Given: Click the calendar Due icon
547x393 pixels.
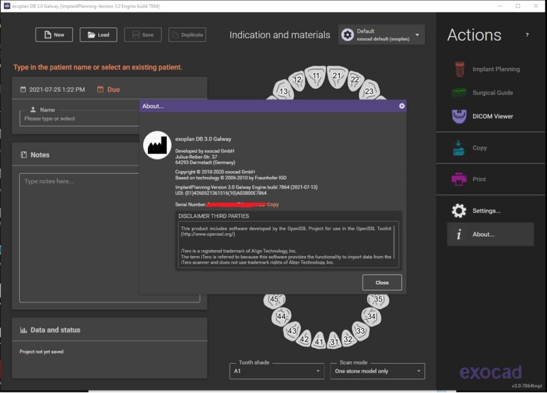Looking at the screenshot, I should tap(100, 90).
